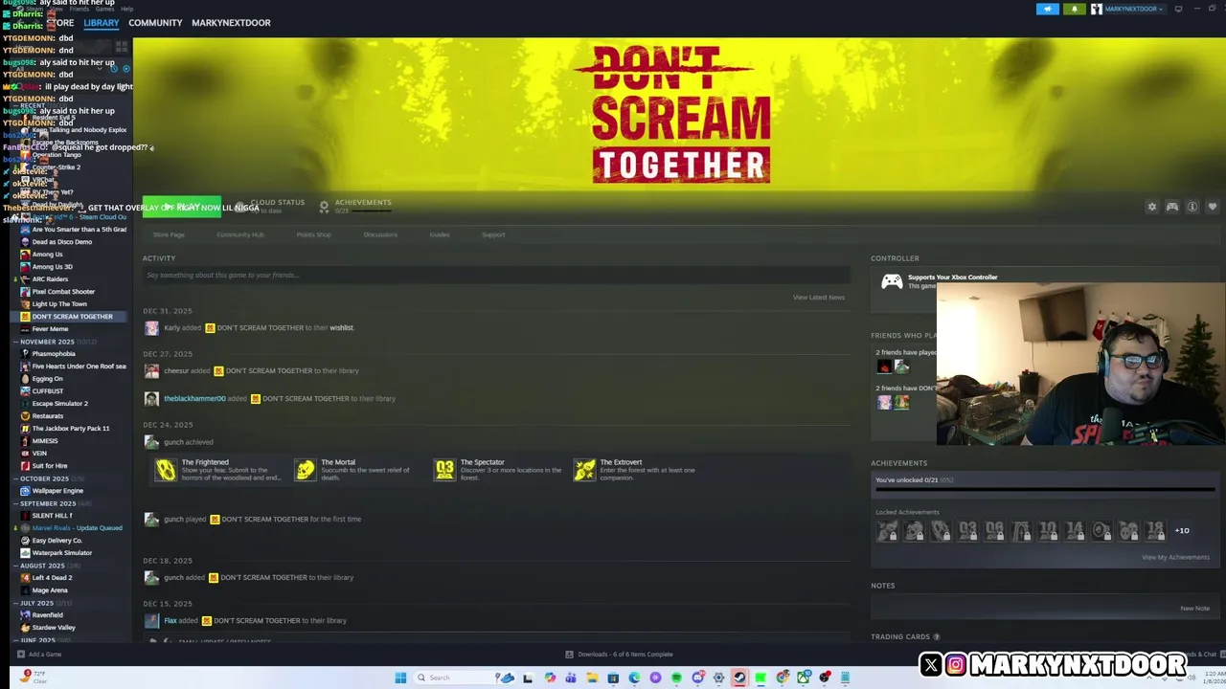The height and width of the screenshot is (689, 1226).
Task: Select Wallpaper Engine in library list
Action: click(57, 491)
